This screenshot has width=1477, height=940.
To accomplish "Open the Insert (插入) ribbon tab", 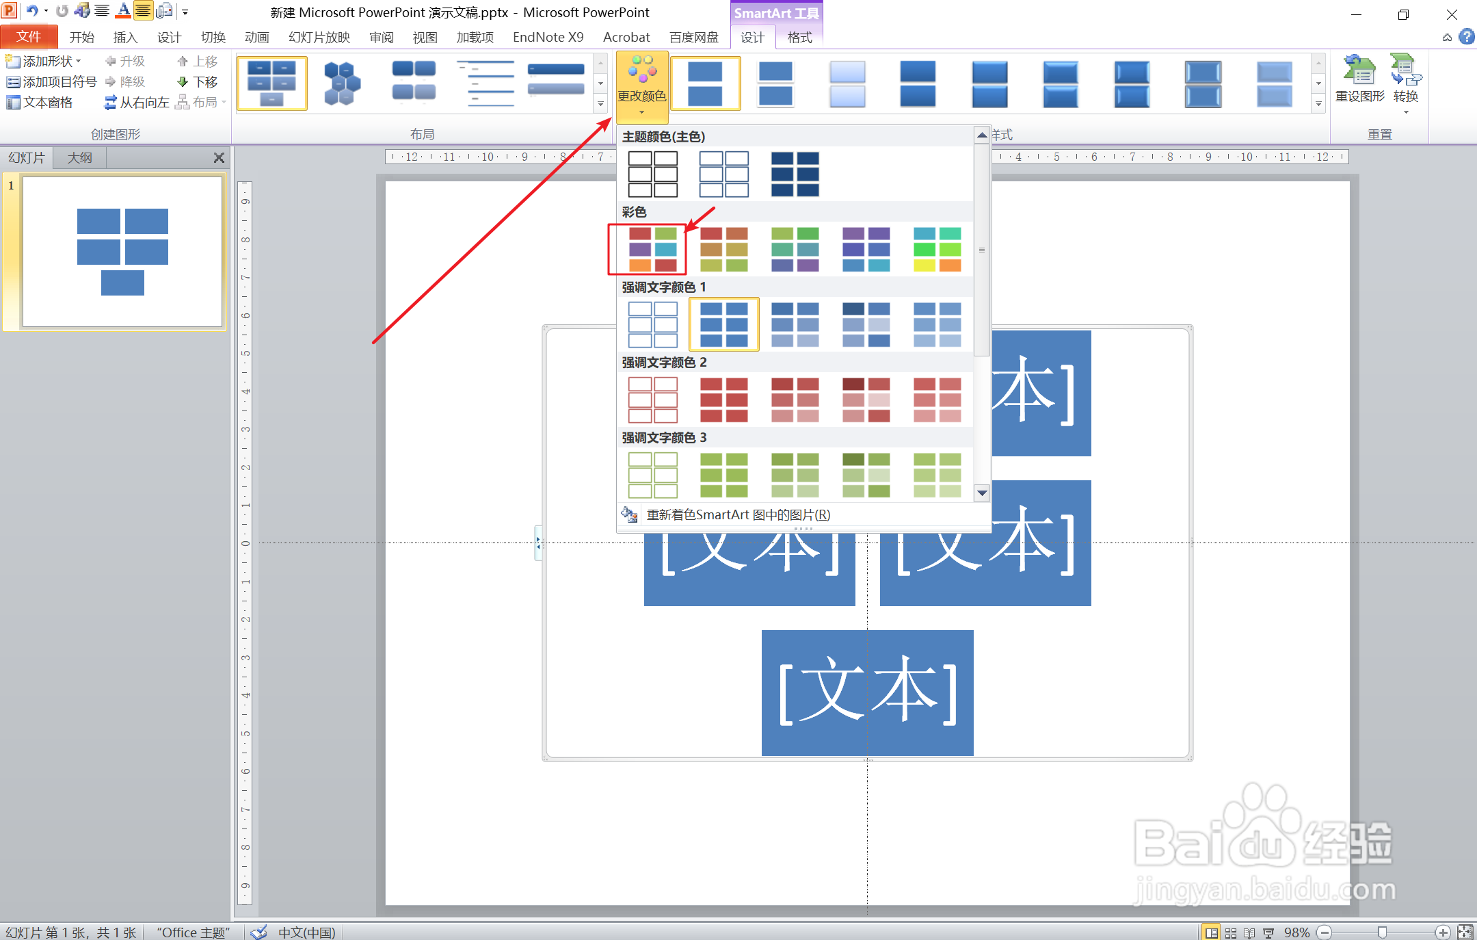I will [125, 37].
